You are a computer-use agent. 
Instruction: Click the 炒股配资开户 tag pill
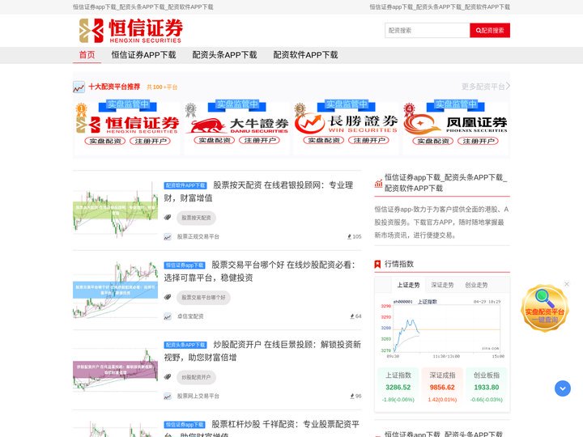pos(196,377)
